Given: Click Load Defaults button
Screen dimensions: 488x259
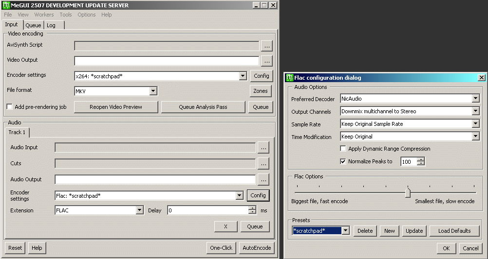Looking at the screenshot, I should 454,231.
